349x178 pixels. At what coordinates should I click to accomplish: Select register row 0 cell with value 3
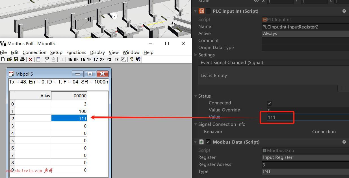(69, 104)
